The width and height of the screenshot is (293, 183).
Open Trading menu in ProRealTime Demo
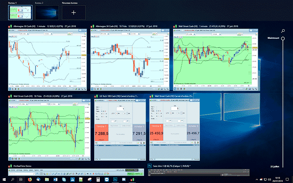[x=25, y=170]
